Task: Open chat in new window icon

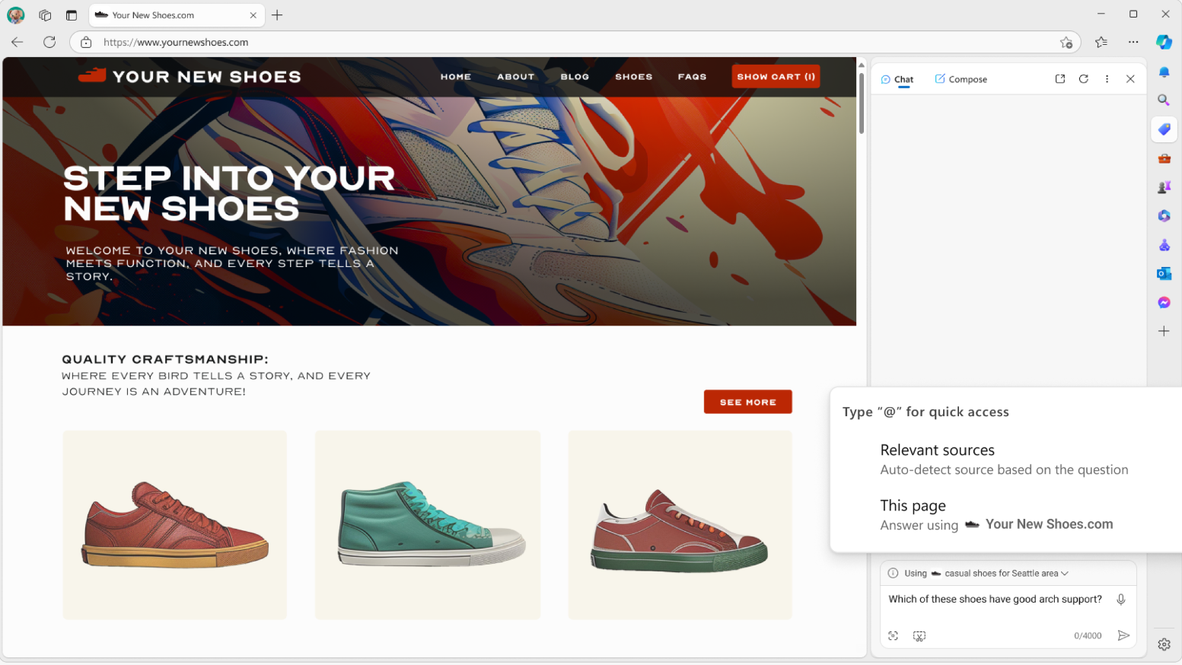Action: [1060, 79]
